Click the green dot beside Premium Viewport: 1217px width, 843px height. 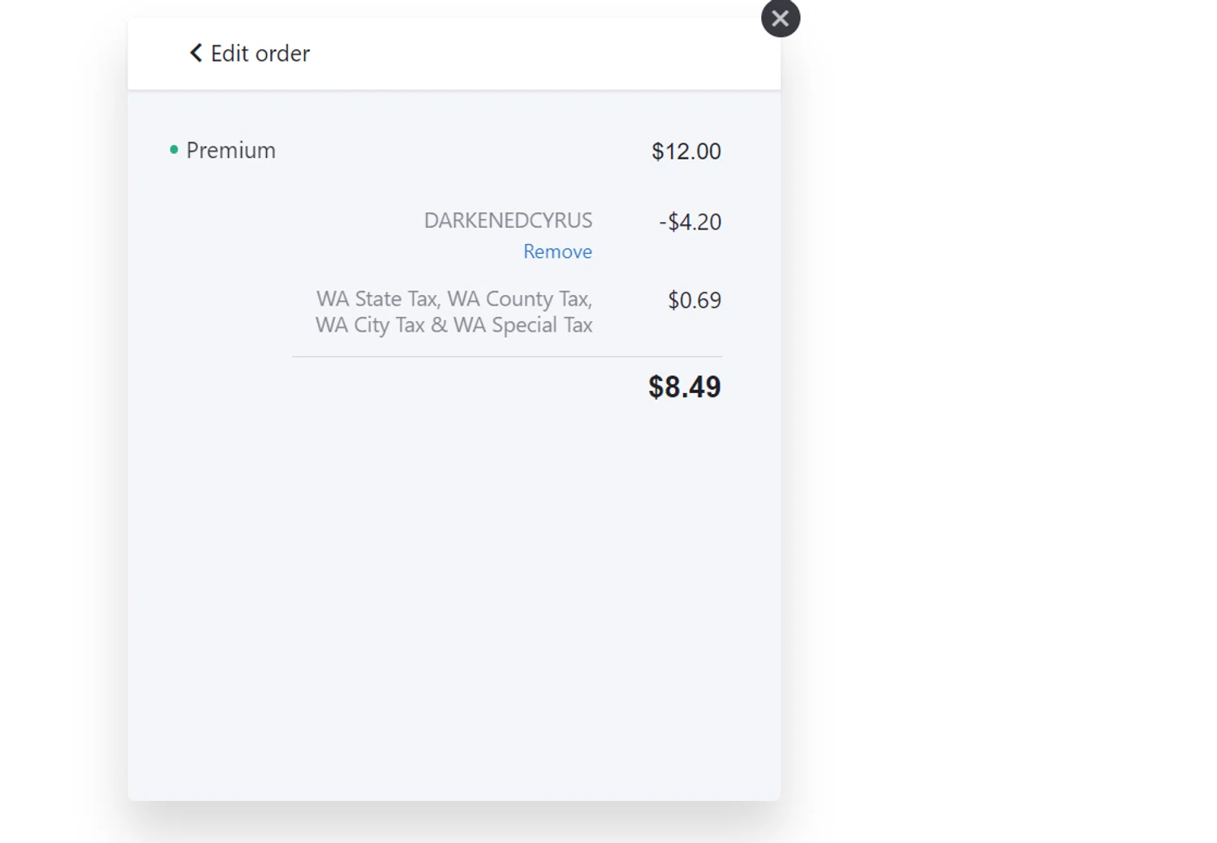174,150
